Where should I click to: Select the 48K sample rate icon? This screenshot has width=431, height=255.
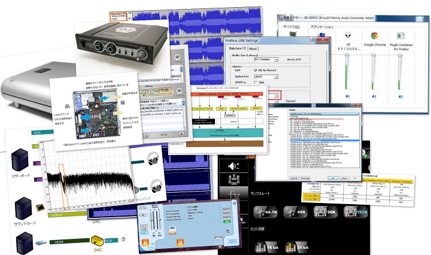(x=296, y=212)
